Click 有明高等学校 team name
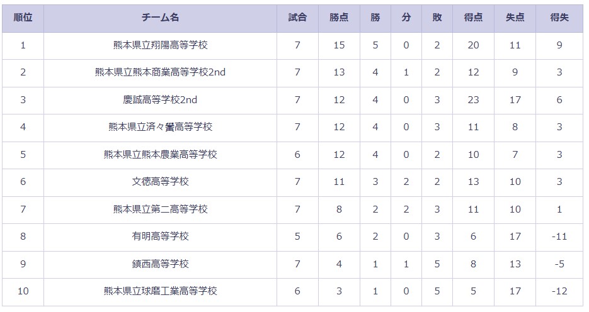 [161, 237]
